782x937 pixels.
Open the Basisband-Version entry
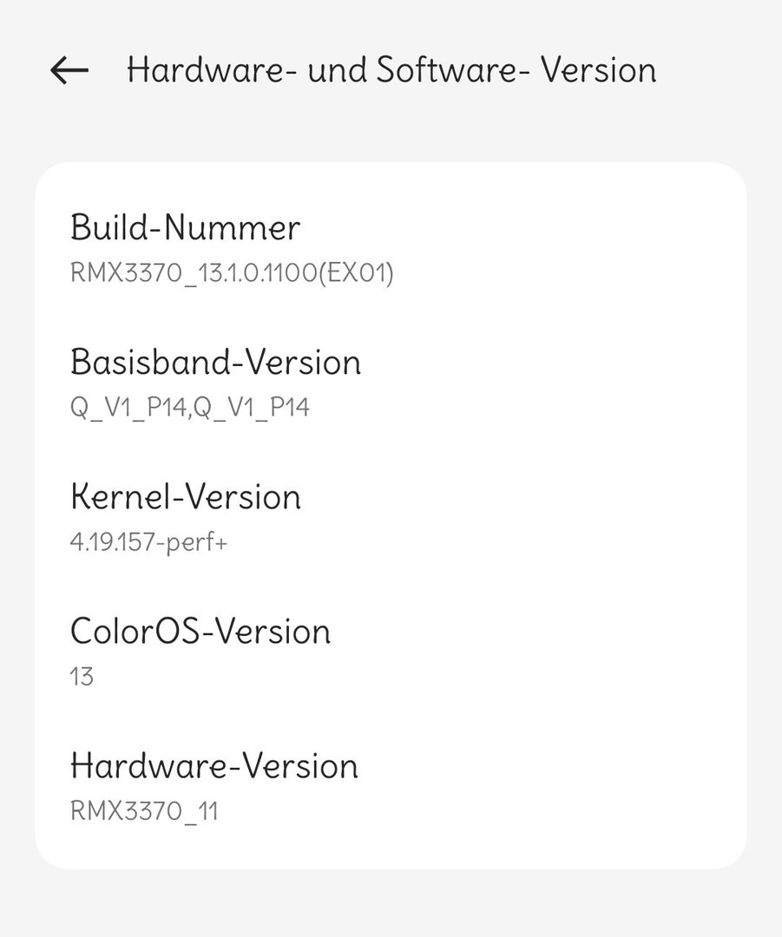215,362
